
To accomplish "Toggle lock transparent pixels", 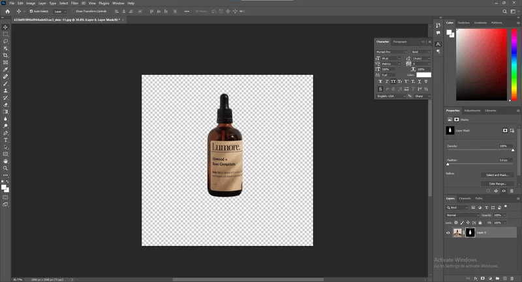I will tap(456, 223).
